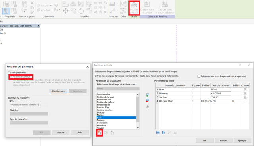The width and height of the screenshot is (254, 146).
Task: Select Périmètre in parameters list
Action: coord(102,125)
